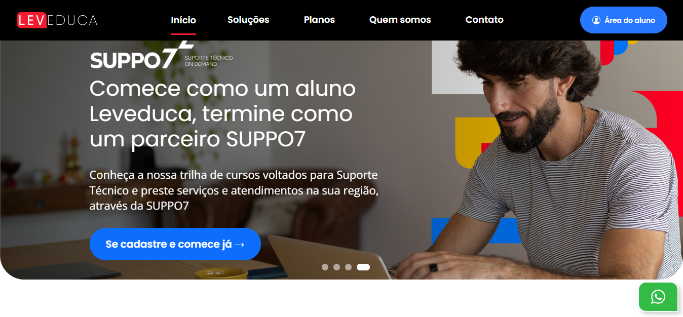The image size is (683, 317).
Task: Navigate to the Planos page
Action: point(319,20)
